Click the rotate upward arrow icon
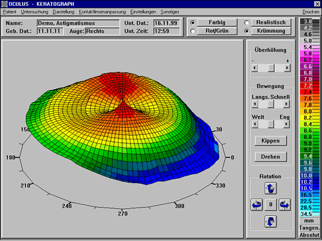The image size is (322, 241). click(270, 188)
